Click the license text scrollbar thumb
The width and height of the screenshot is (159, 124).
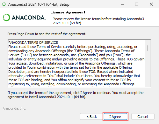[x=148, y=48]
